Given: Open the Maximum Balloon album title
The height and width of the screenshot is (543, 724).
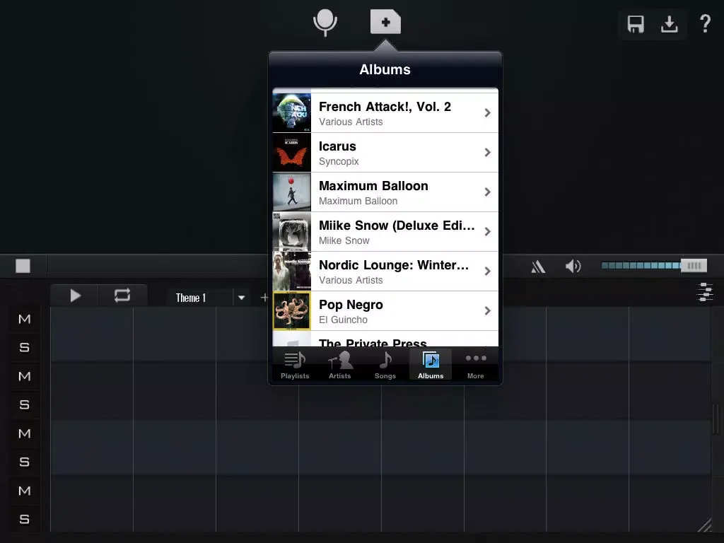Looking at the screenshot, I should coord(373,186).
